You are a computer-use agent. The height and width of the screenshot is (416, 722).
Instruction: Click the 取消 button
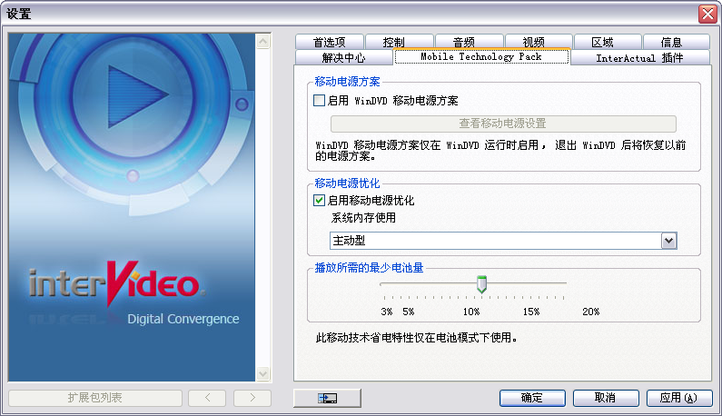pos(606,398)
